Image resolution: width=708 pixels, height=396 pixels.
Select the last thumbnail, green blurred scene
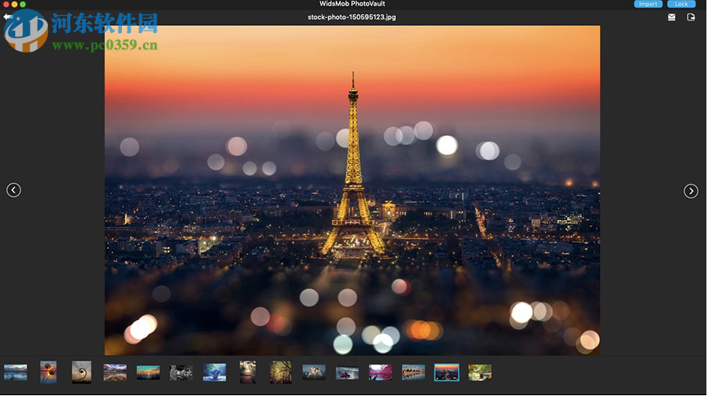coord(480,372)
